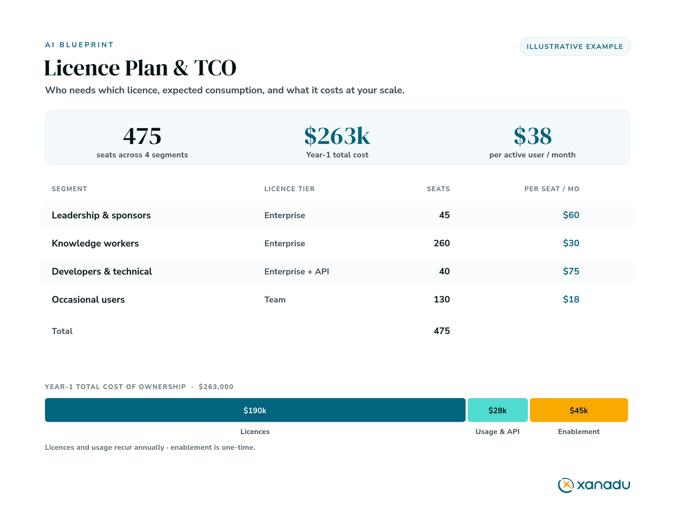Screen dimensions: 675x506
Task: Click Enterprise tier in Knowledge workers row
Action: point(285,243)
